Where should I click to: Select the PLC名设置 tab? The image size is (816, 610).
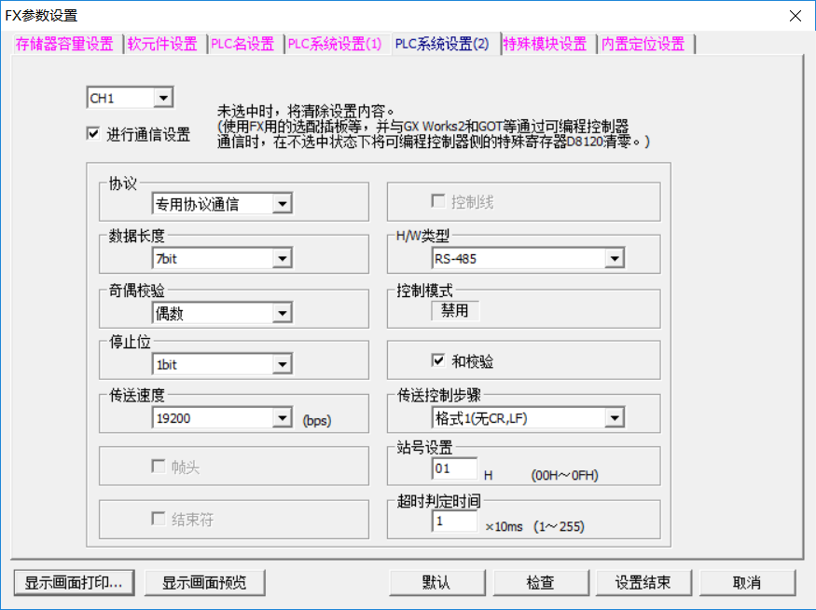pyautogui.click(x=242, y=44)
